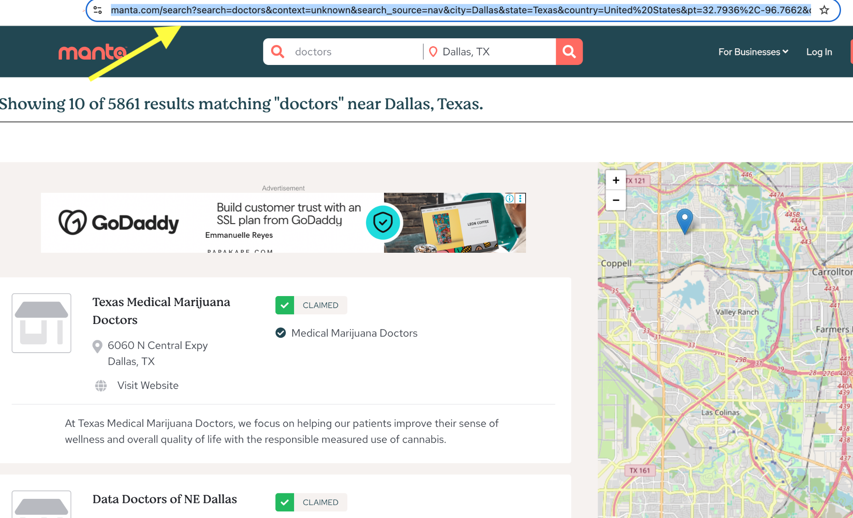Screen dimensions: 853x518
Task: Open Data Doctors of NE Dallas listing title
Action: coord(165,499)
